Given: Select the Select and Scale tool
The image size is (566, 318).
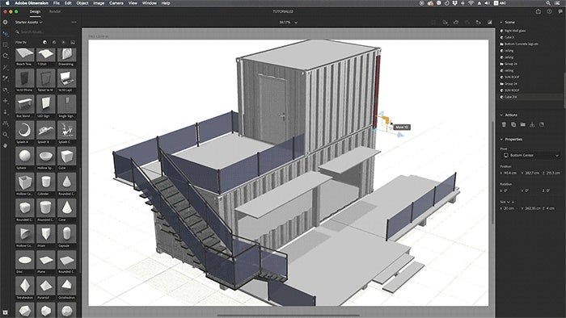Looking at the screenshot, I should [5, 45].
